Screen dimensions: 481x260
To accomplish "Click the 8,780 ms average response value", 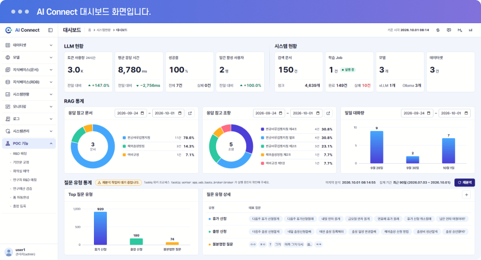I will tap(132, 70).
